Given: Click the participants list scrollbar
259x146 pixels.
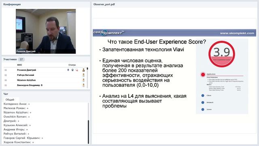Looking at the screenshot, I should (x=87, y=78).
